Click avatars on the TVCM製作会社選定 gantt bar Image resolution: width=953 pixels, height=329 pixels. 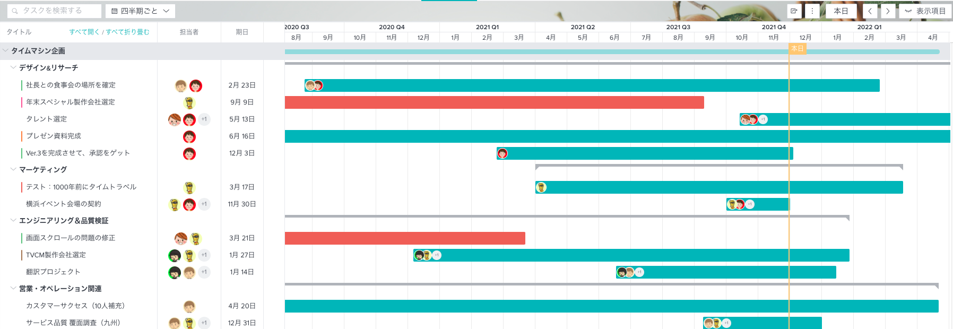pyautogui.click(x=428, y=255)
